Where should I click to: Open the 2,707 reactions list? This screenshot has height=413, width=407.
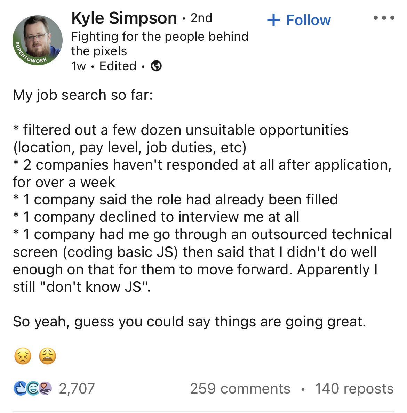tap(77, 389)
